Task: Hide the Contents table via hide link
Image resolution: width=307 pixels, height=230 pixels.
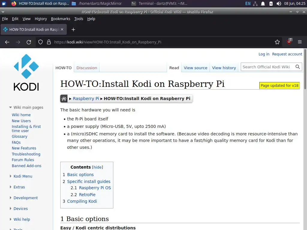Action: [x=97, y=167]
